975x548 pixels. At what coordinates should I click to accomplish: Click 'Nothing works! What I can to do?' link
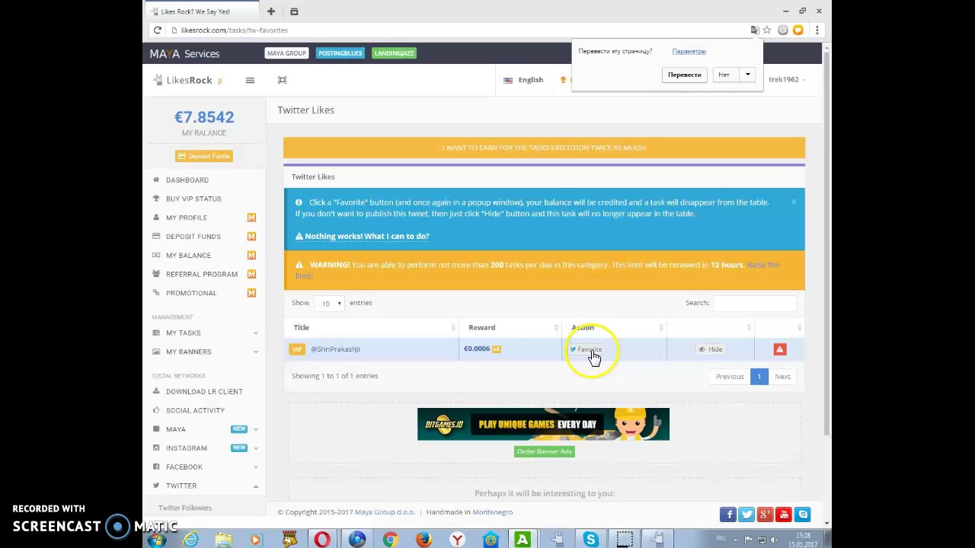366,236
